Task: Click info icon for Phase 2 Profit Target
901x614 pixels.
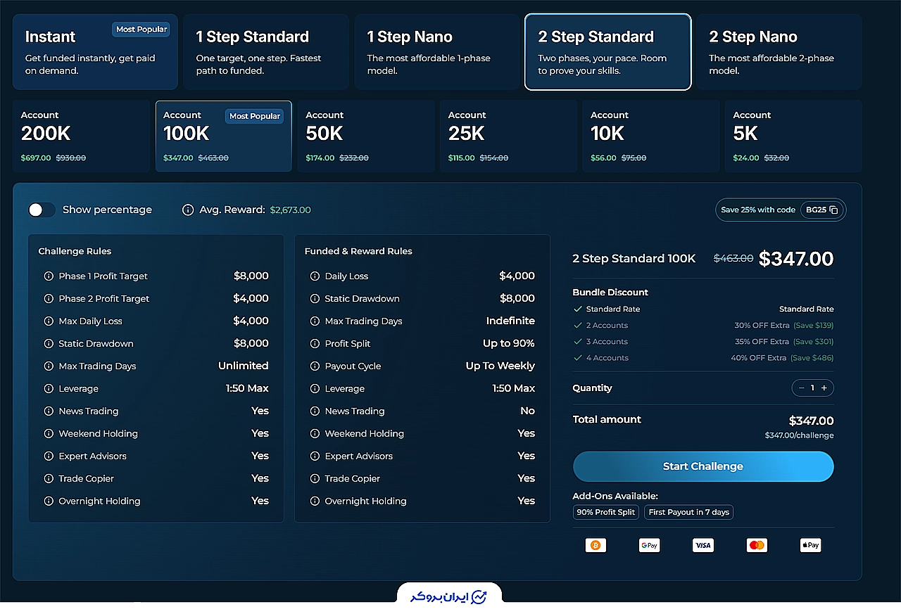Action: point(49,299)
